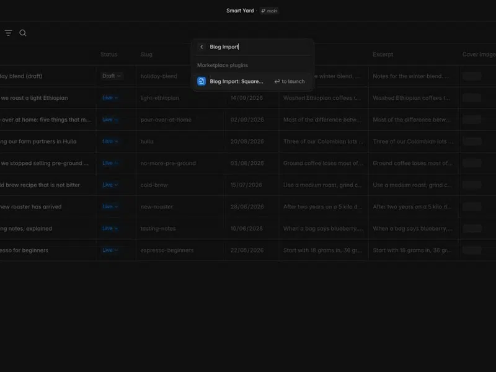Screen dimensions: 496x372
Task: Open Live status dropdown for espresso-beginners row
Action: click(110, 250)
